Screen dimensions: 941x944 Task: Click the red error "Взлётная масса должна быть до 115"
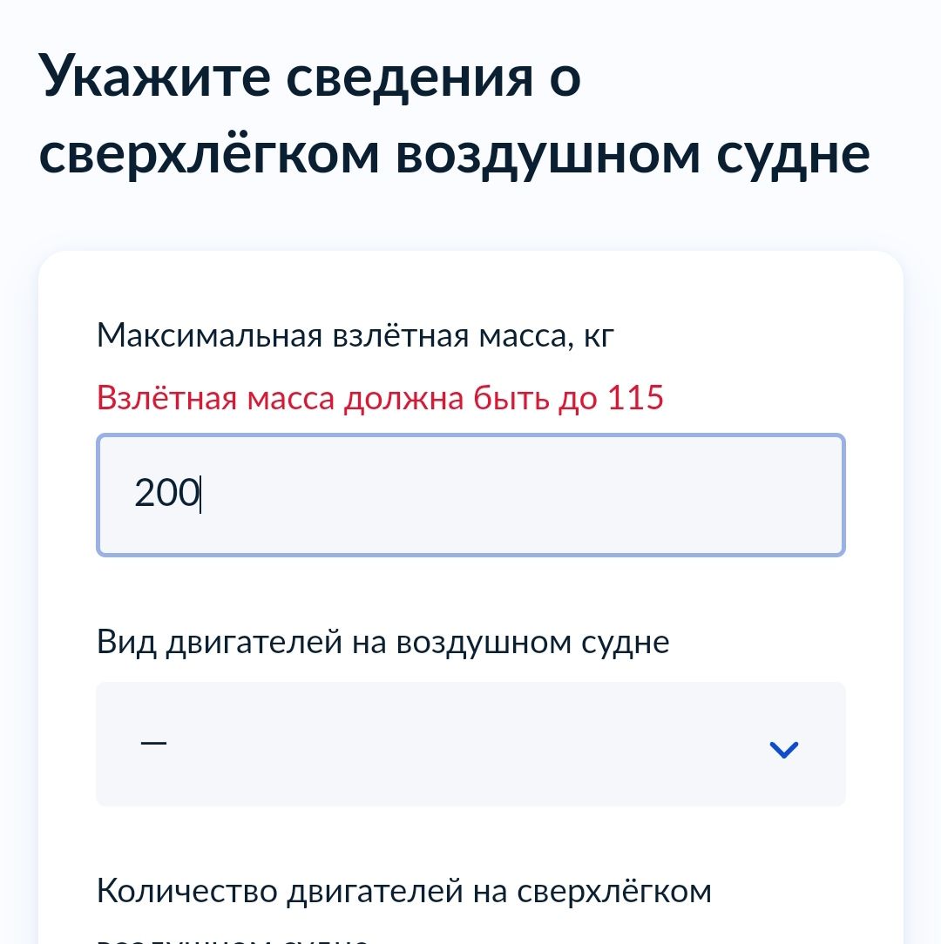[380, 398]
